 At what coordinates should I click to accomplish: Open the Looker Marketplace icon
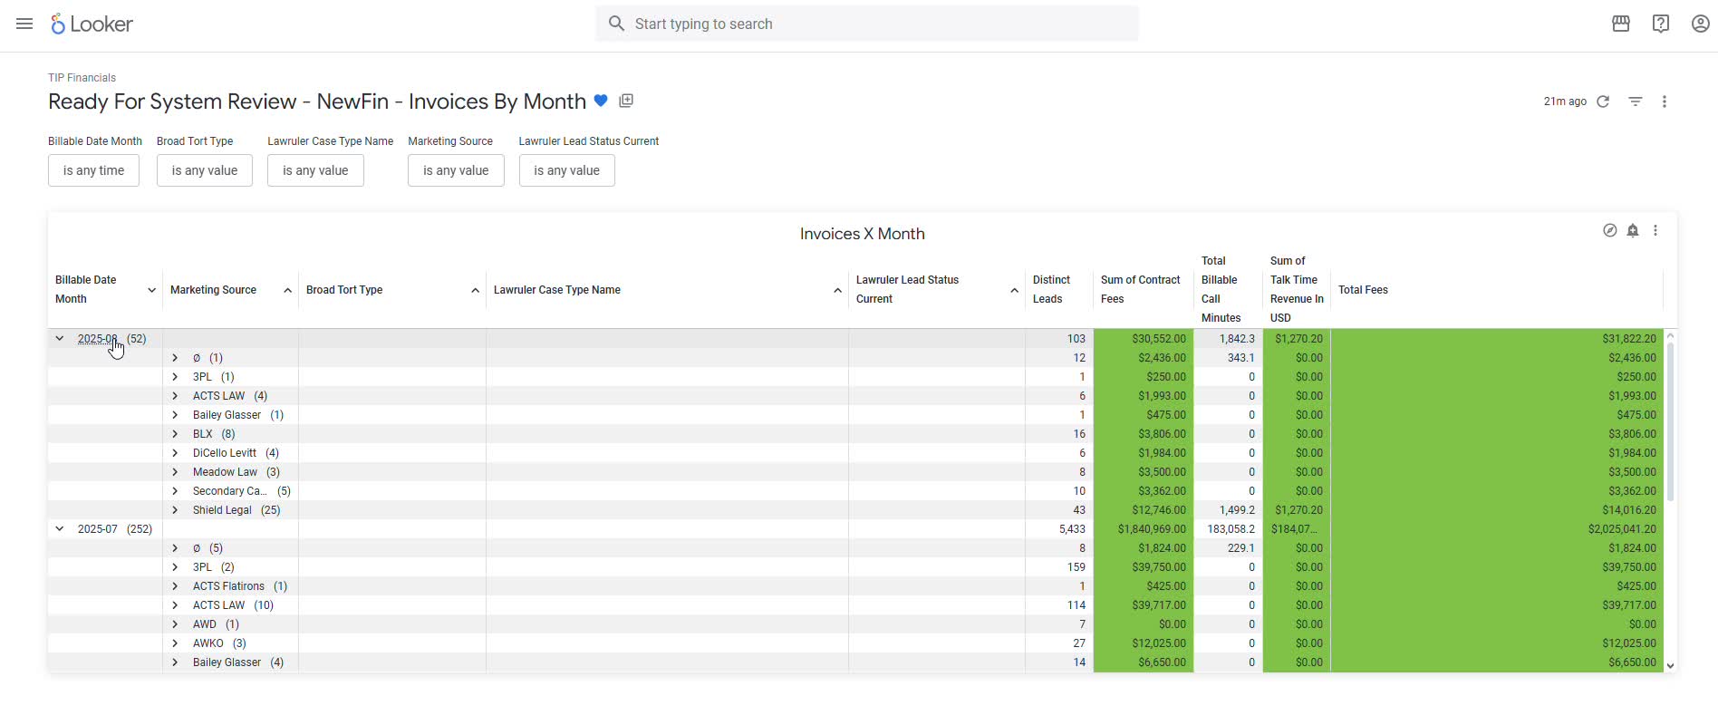click(x=1621, y=24)
